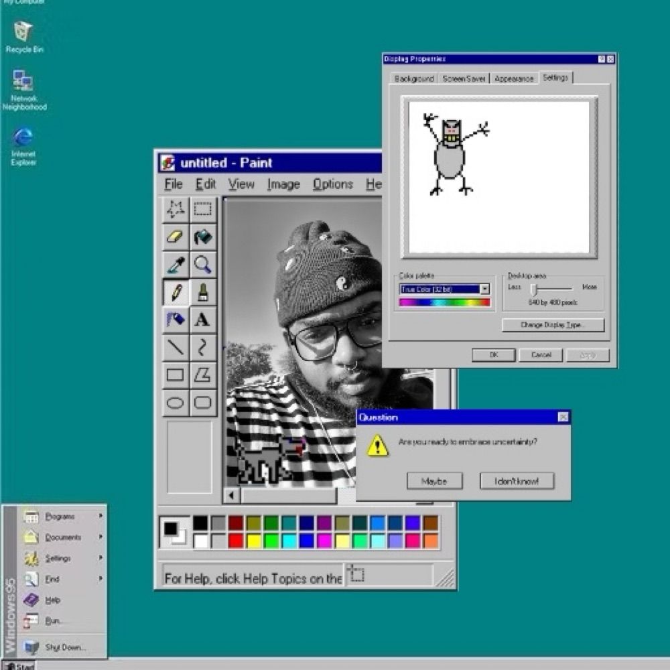Viewport: 670px width, 670px height.
Task: Open the Edit menu in Paint
Action: 206,184
